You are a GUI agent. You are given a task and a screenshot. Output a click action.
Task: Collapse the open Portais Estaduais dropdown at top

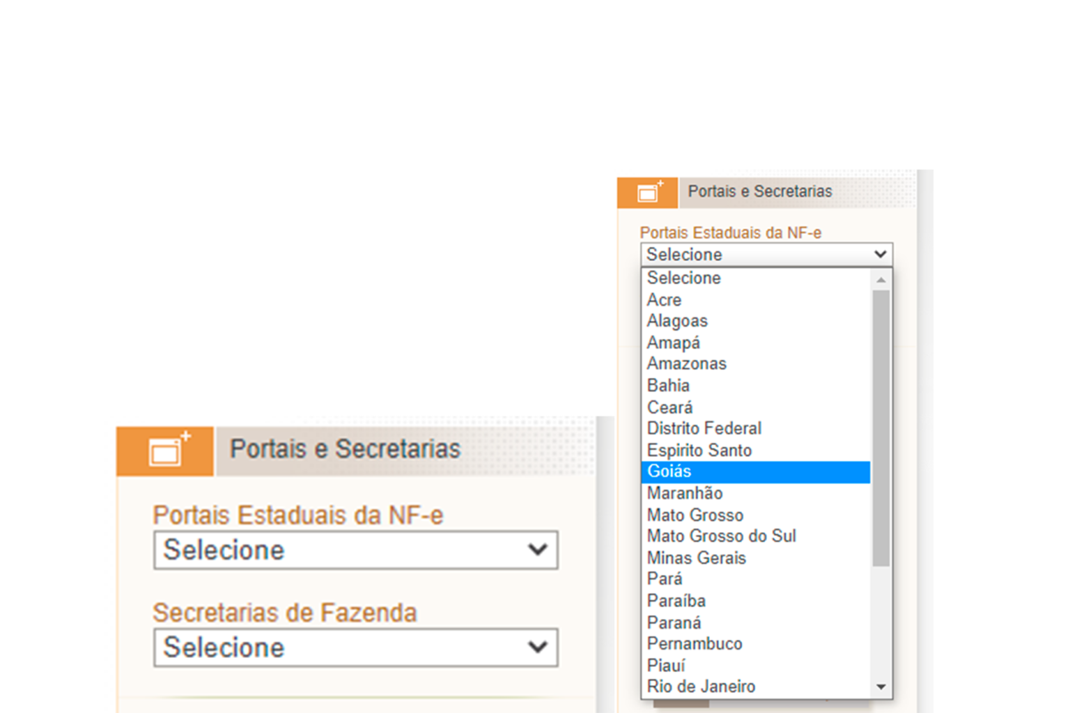[x=766, y=254]
